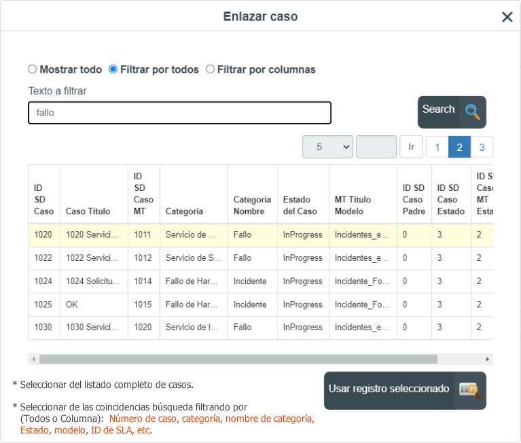
Task: Click the Ir go-to-page button
Action: [x=412, y=147]
